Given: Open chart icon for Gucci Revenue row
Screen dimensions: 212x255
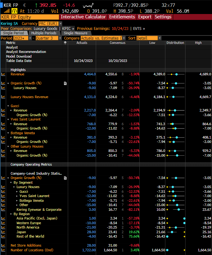Looking at the screenshot, I should pos(3,111).
